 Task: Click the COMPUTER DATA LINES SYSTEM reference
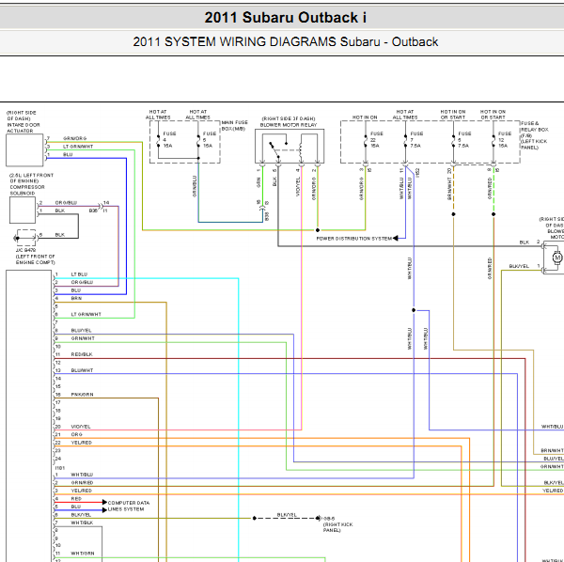[x=129, y=506]
